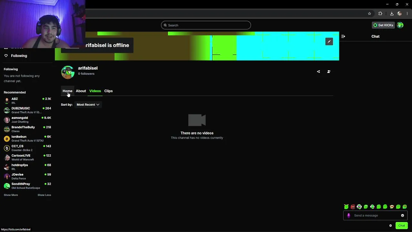This screenshot has width=412, height=232.
Task: Click the heart icon beside Following
Action: [6, 56]
